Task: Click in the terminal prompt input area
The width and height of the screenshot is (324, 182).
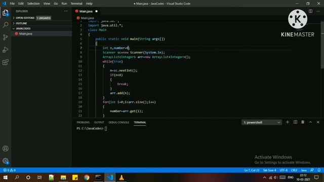Action: (x=106, y=128)
